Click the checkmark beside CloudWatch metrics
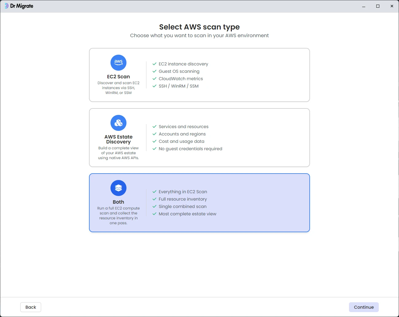This screenshot has width=399, height=317. (154, 79)
